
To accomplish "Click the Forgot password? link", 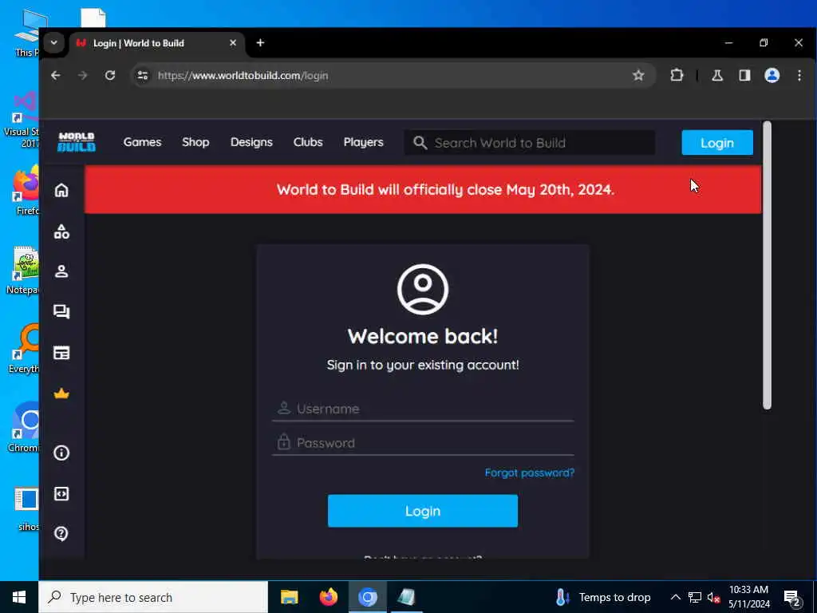I will click(530, 473).
